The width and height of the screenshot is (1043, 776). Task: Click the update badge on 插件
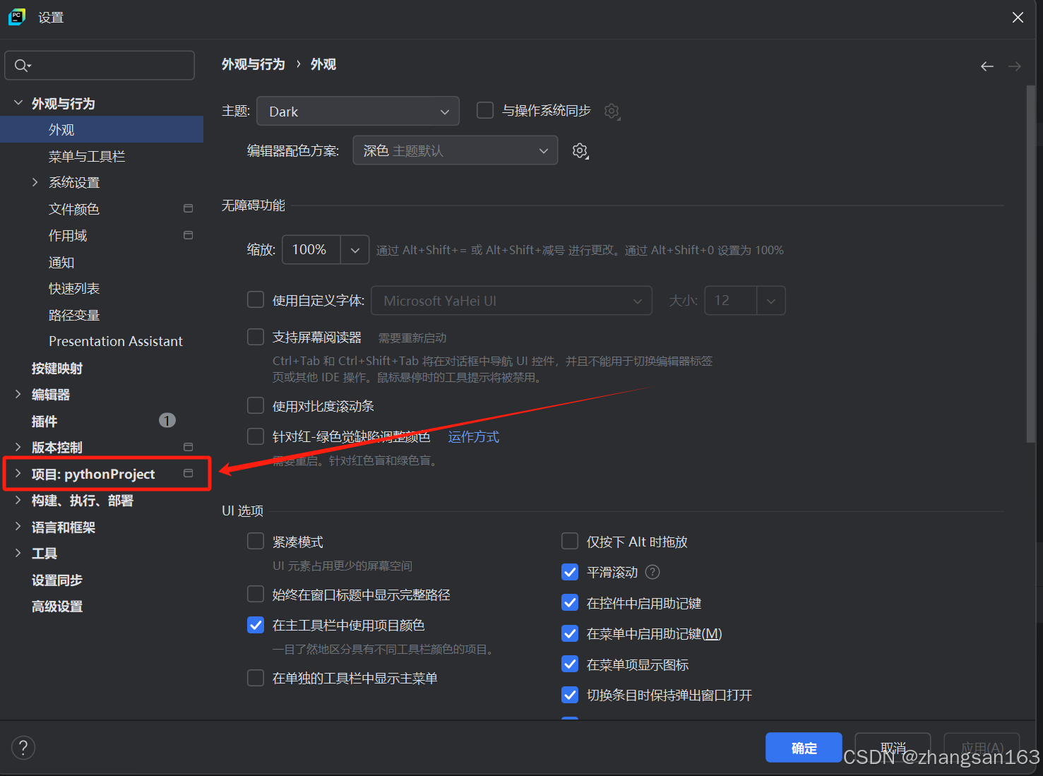167,420
